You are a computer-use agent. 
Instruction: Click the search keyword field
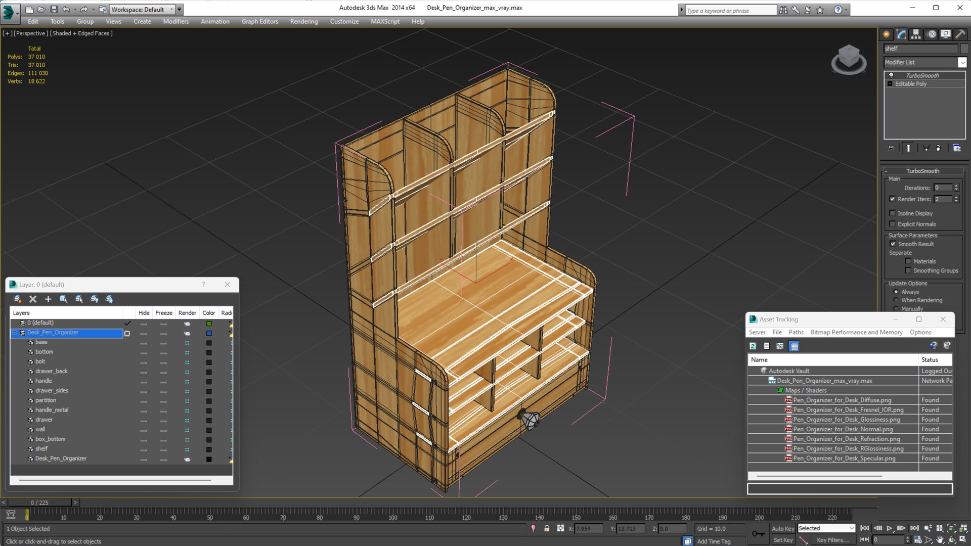730,10
